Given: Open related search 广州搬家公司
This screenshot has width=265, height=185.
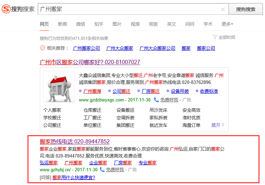Looking at the screenshot, I should [x=87, y=48].
